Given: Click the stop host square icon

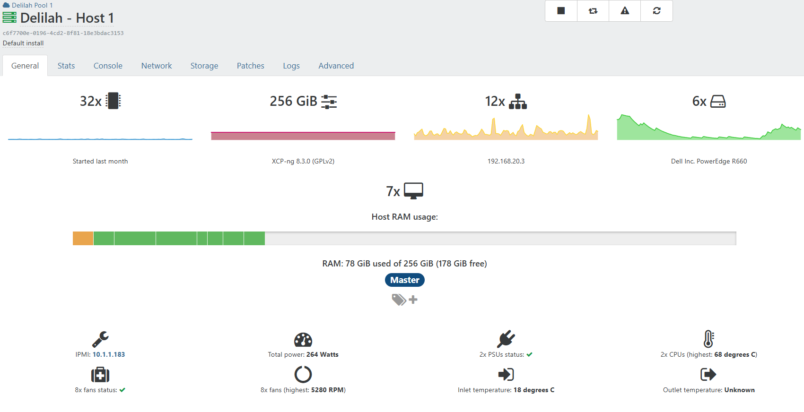Looking at the screenshot, I should point(561,11).
